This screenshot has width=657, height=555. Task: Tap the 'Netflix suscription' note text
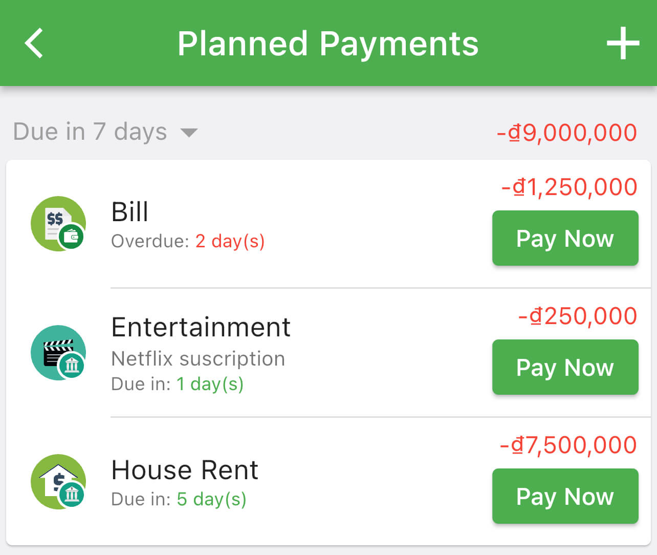198,359
